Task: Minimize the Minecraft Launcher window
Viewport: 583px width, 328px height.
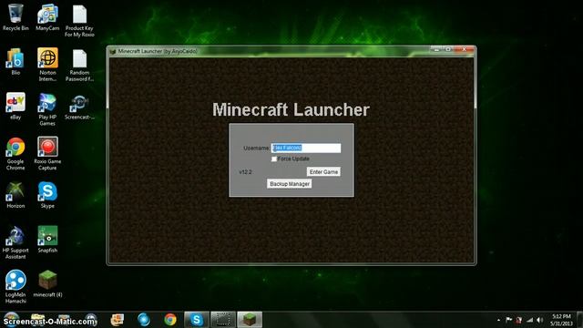Action: [436, 49]
